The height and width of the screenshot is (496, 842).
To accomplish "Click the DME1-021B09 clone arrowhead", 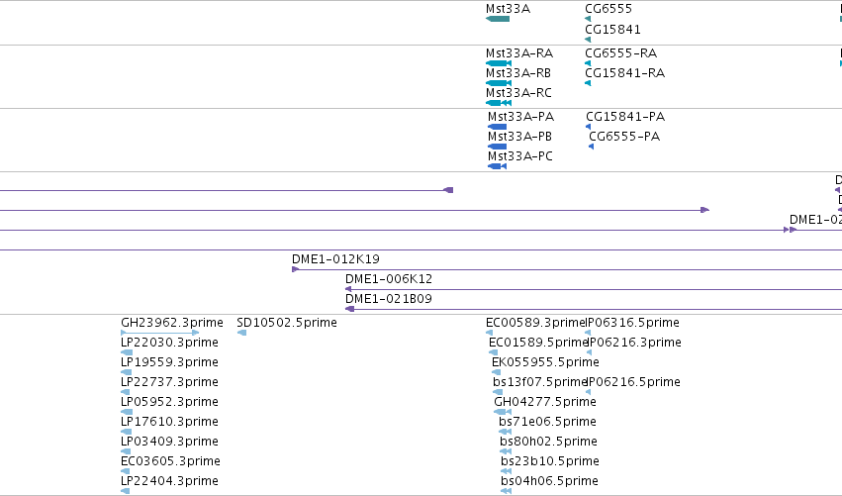I will click(x=349, y=309).
